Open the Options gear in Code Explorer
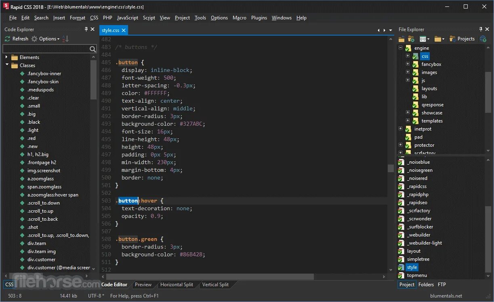494x302 pixels. [x=34, y=39]
